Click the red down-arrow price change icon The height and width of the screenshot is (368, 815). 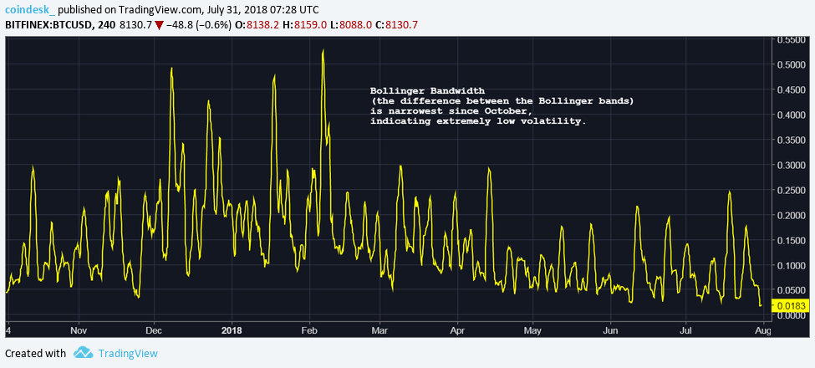coord(159,25)
